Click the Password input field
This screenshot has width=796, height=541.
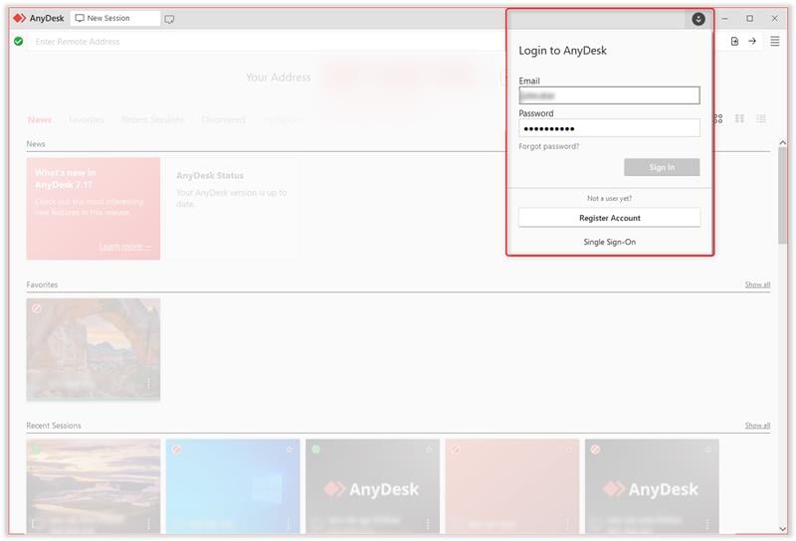click(609, 128)
